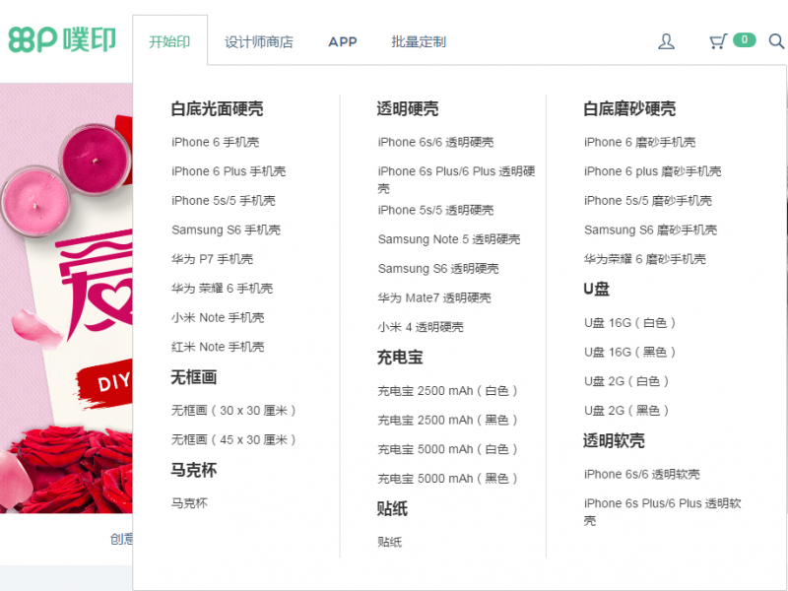Click the 噗印 logo
The width and height of the screenshot is (788, 591).
coord(62,39)
